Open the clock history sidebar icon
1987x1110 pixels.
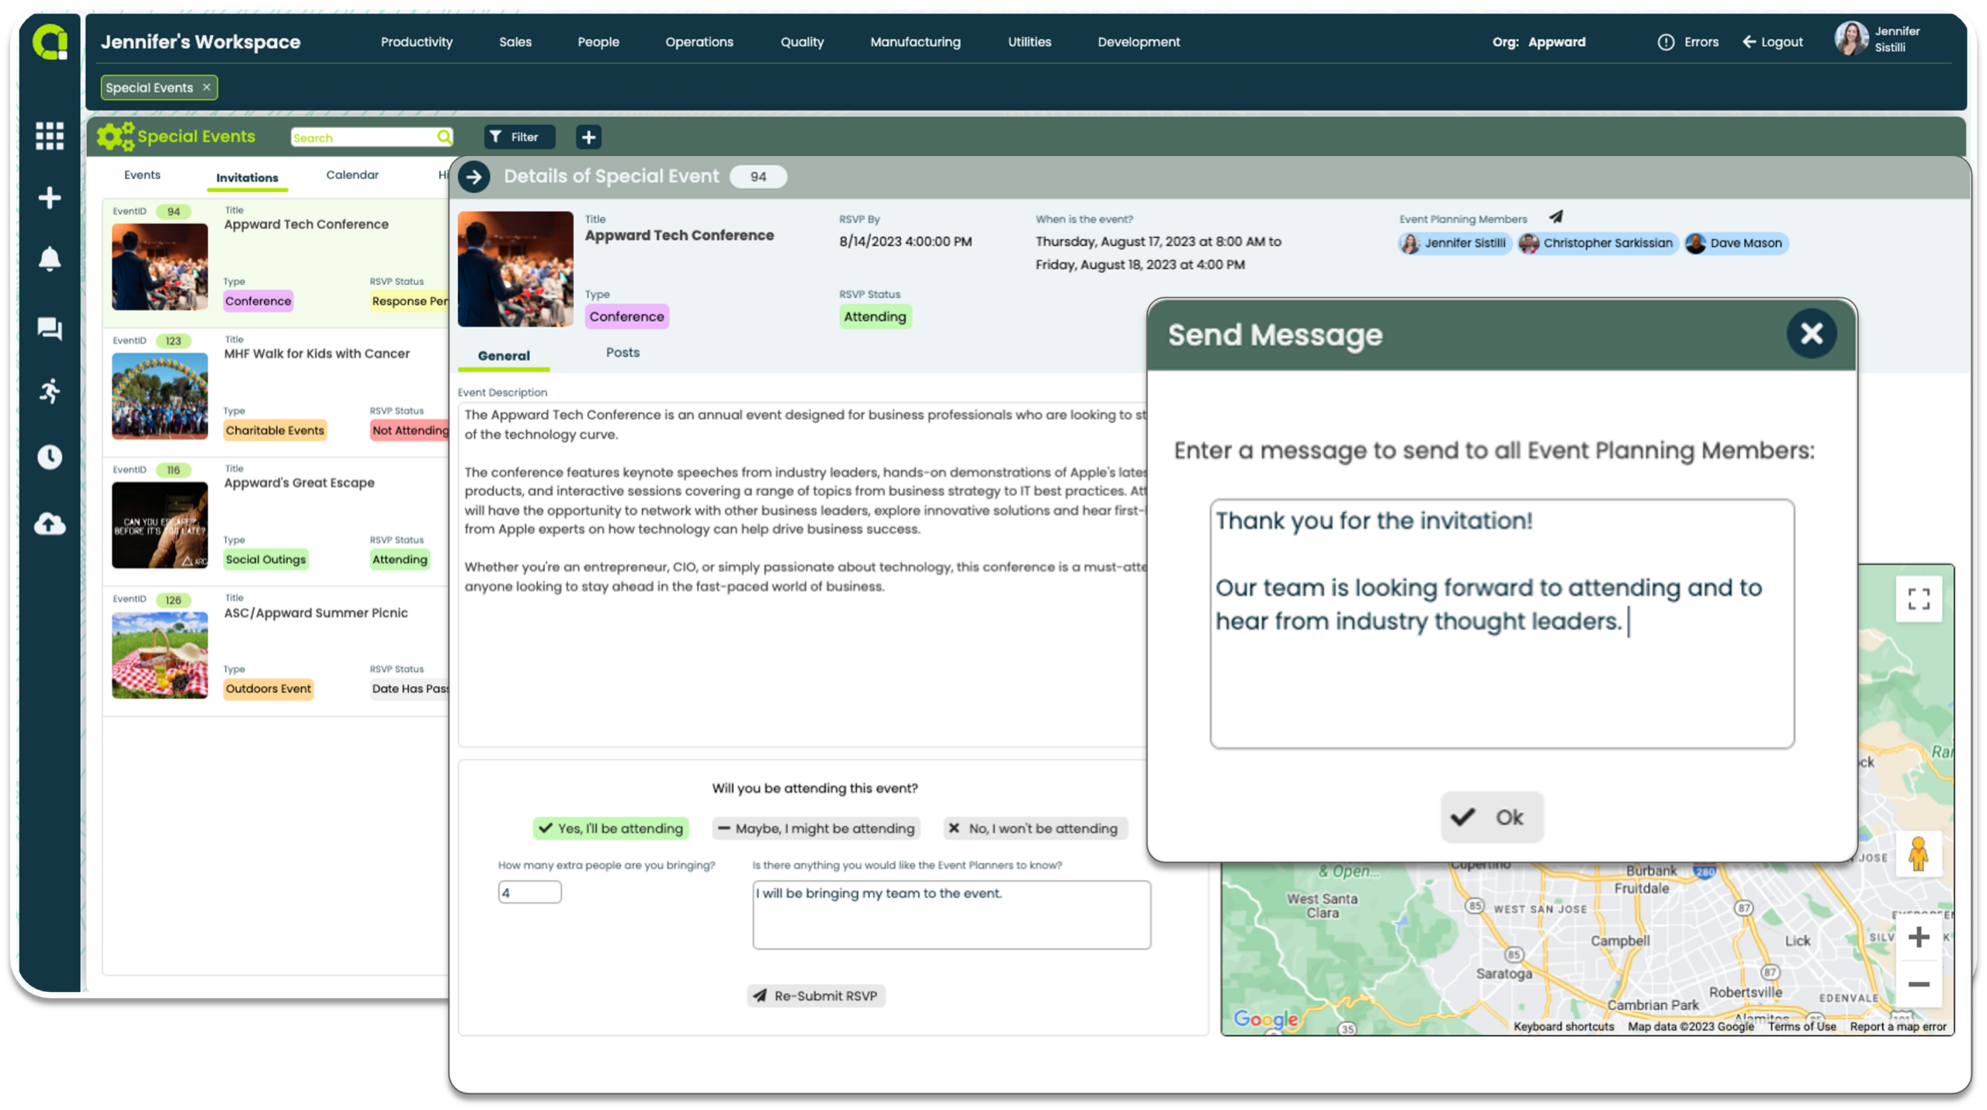pyautogui.click(x=50, y=457)
